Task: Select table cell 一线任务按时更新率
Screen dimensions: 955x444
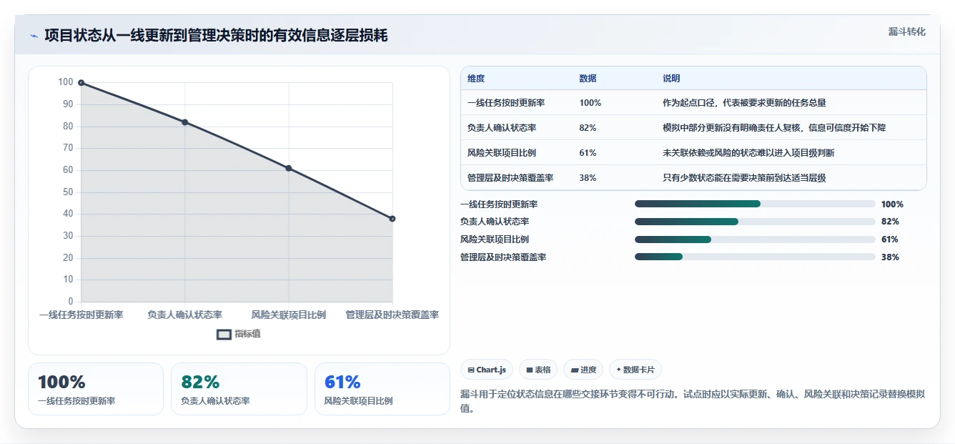Action: [x=506, y=103]
